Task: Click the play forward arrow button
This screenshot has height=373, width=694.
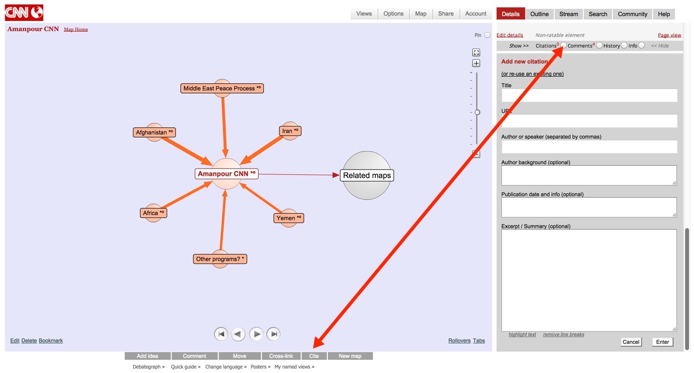Action: 256,334
